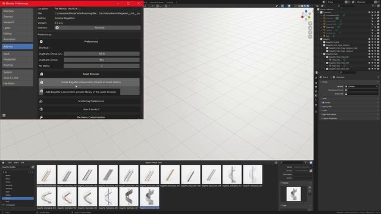Open the Camera dropdown in Scene properties
Image resolution: width=381 pixels, height=214 pixels.
[x=361, y=86]
